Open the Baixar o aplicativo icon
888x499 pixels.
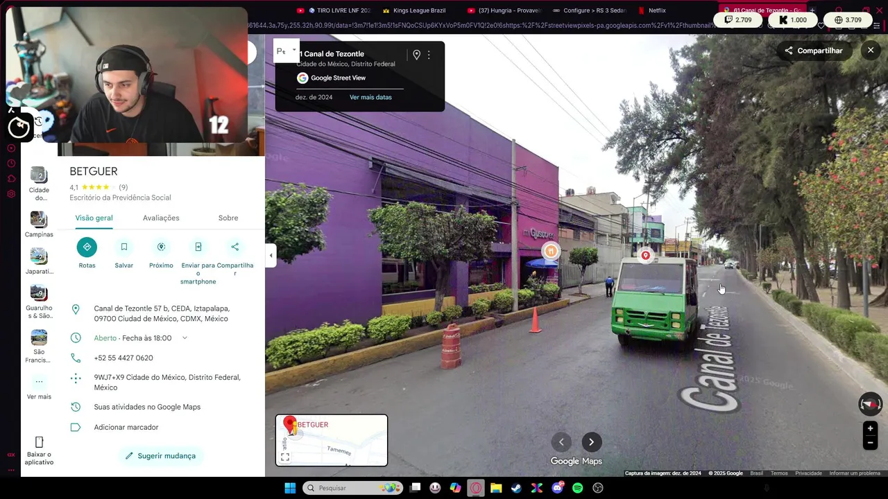point(39,442)
